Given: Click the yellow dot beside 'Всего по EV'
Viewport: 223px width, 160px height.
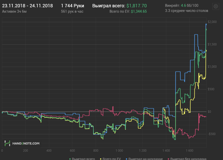Looking at the screenshot, I should 101,159.
